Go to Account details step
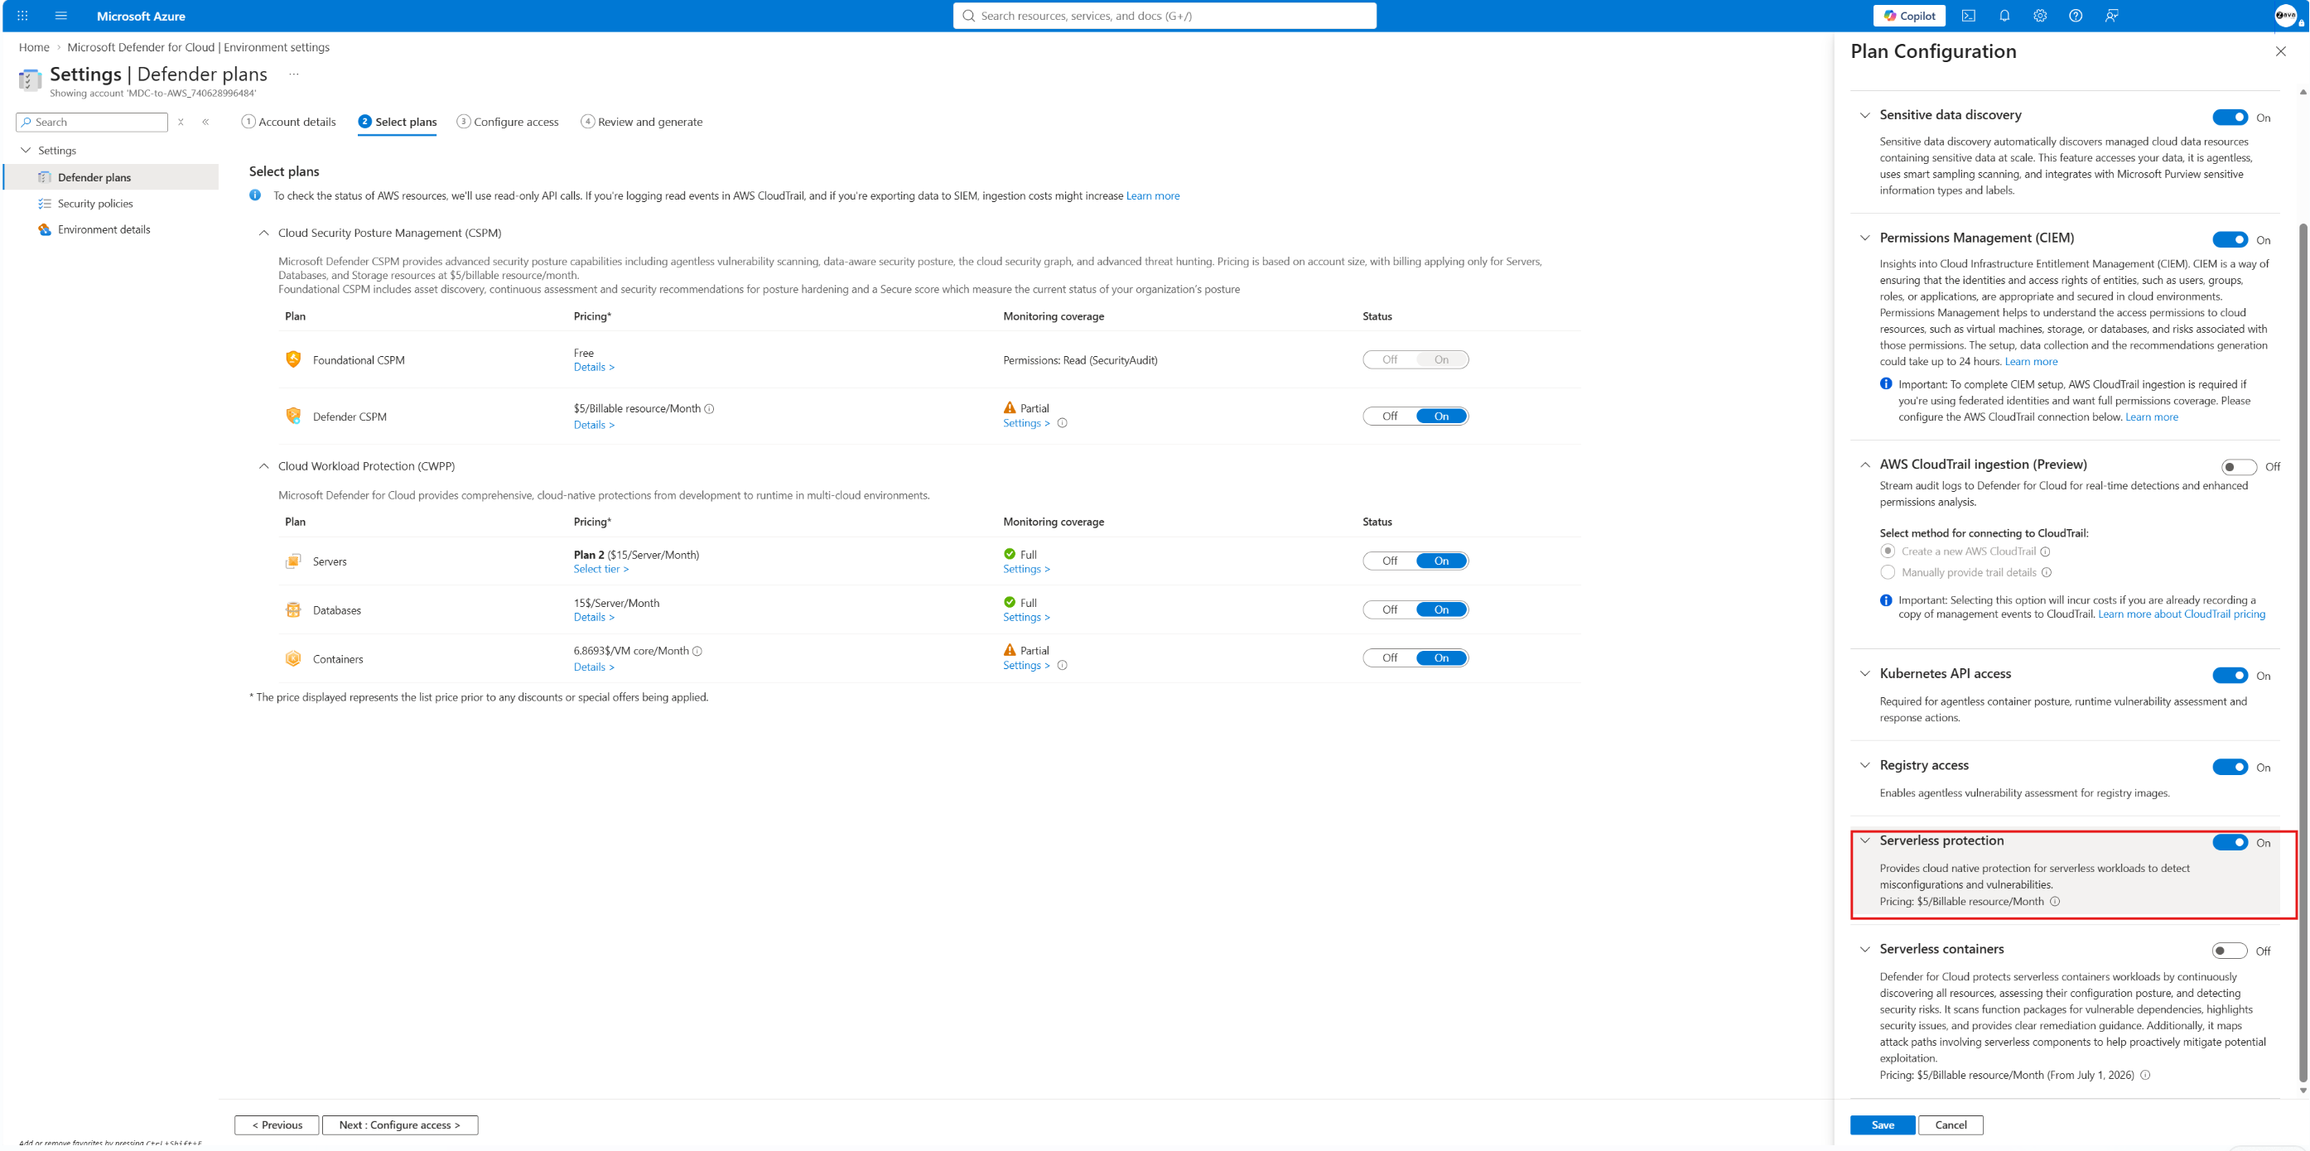The height and width of the screenshot is (1151, 2310). pos(289,122)
